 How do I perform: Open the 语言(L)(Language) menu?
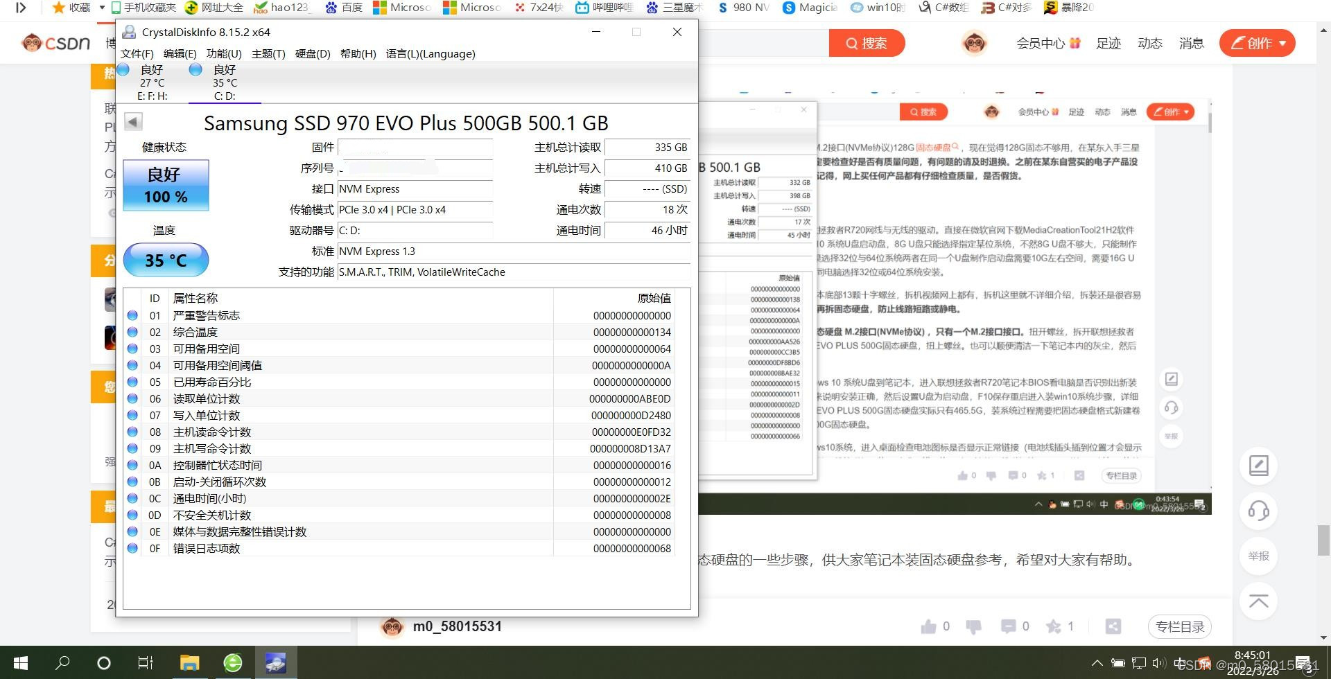pyautogui.click(x=430, y=53)
